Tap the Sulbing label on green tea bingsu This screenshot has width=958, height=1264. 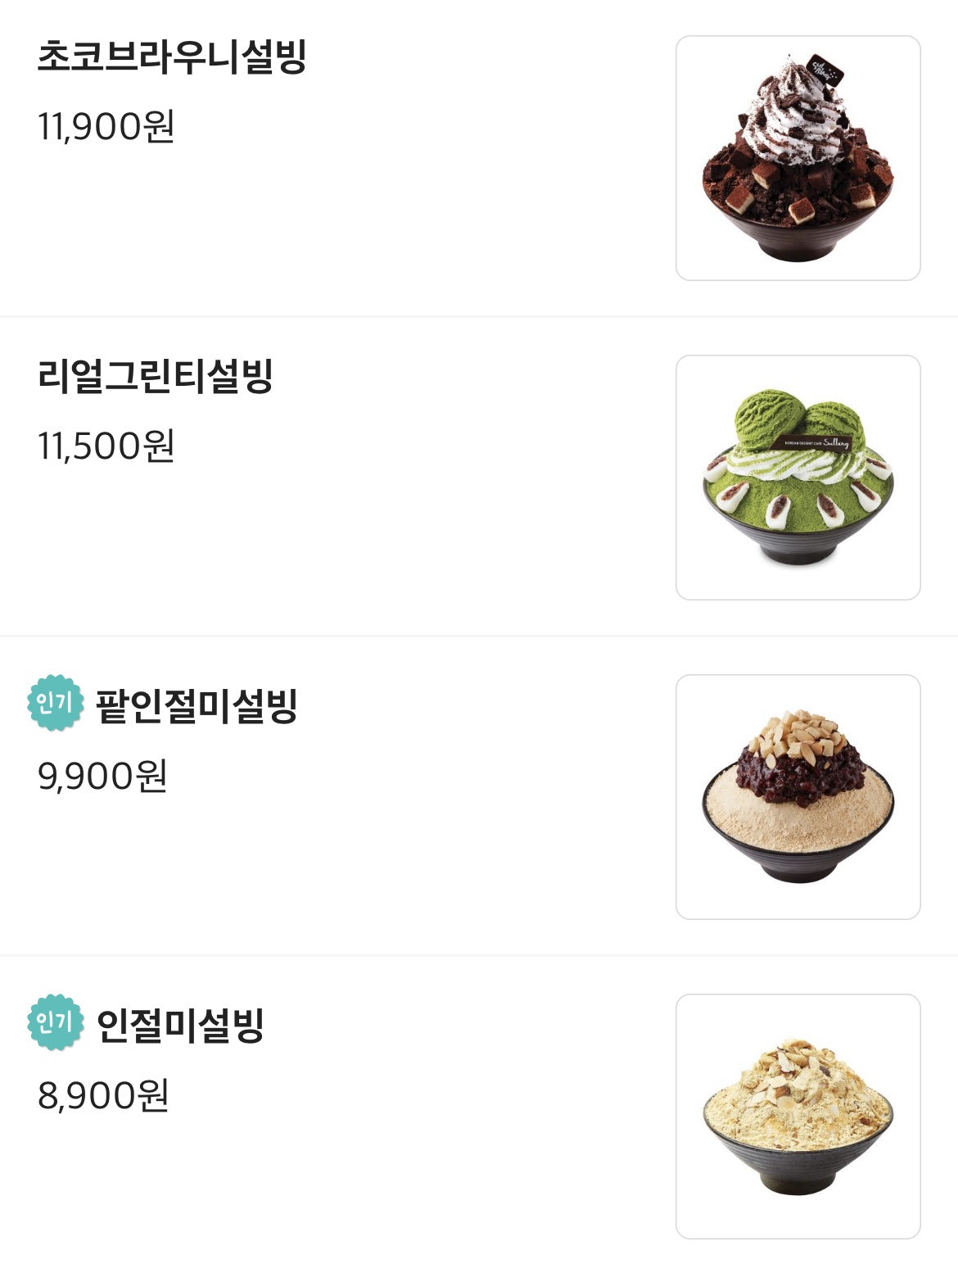pyautogui.click(x=816, y=442)
